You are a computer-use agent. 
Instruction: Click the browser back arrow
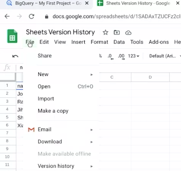pos(7,16)
